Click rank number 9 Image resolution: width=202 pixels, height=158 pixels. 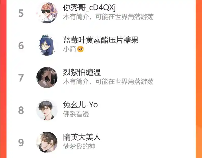coord(21,143)
